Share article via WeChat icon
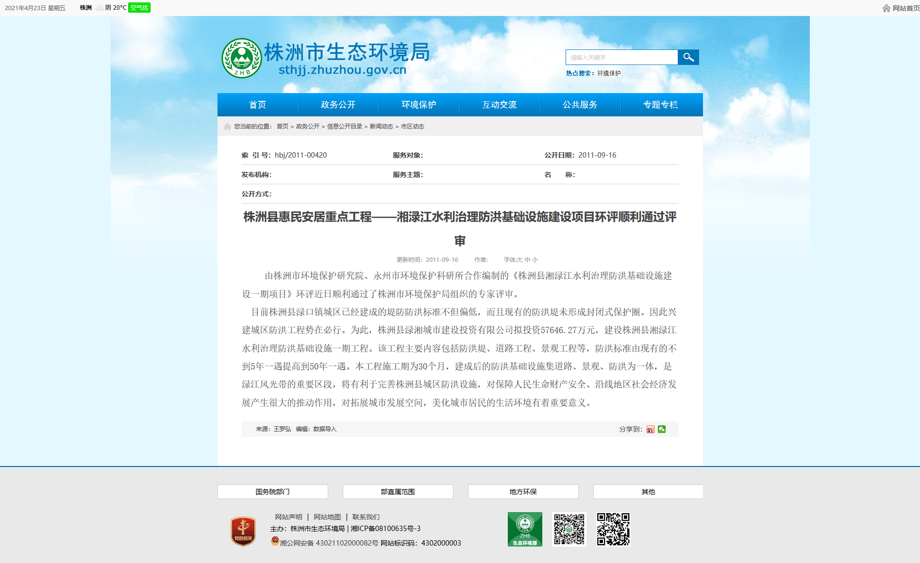 (662, 429)
